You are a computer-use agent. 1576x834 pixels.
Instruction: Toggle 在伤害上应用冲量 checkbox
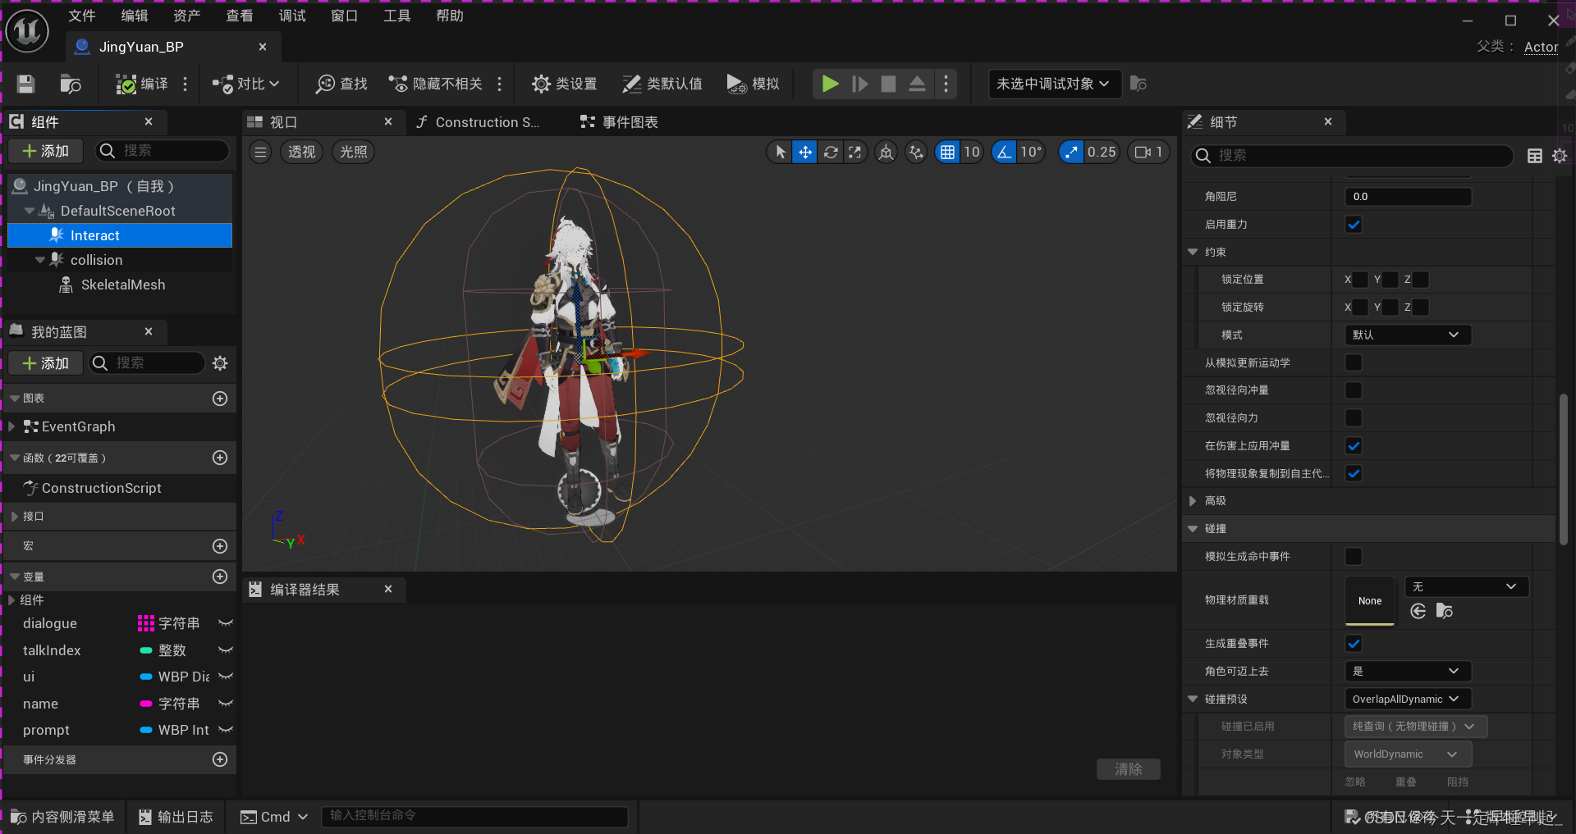coord(1354,446)
